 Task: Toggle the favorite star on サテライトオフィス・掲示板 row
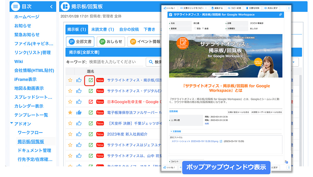(x=70, y=80)
